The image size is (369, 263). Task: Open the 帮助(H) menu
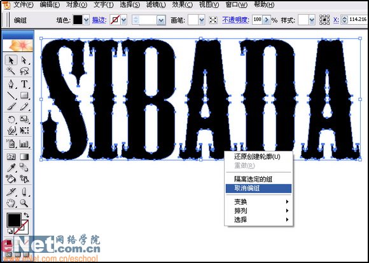[x=264, y=4]
